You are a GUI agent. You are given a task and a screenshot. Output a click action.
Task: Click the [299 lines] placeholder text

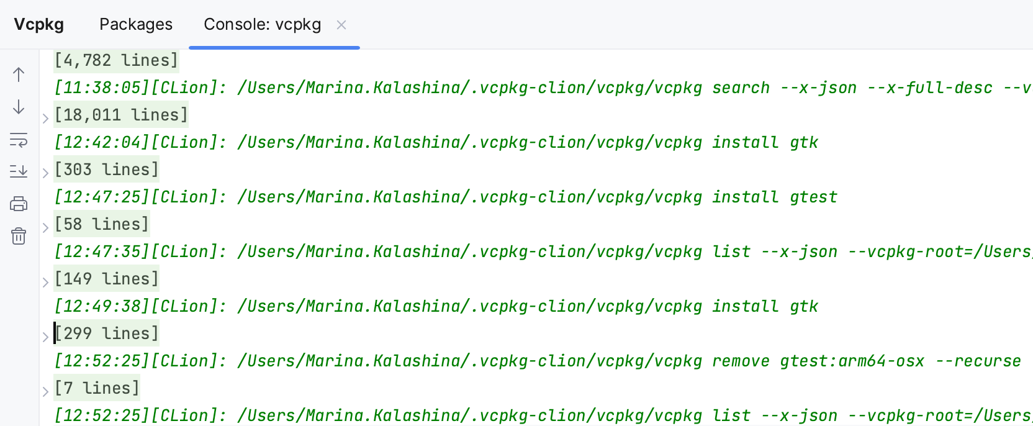[107, 333]
